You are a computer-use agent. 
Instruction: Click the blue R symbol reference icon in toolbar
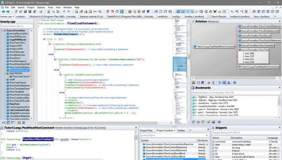pyautogui.click(x=148, y=12)
